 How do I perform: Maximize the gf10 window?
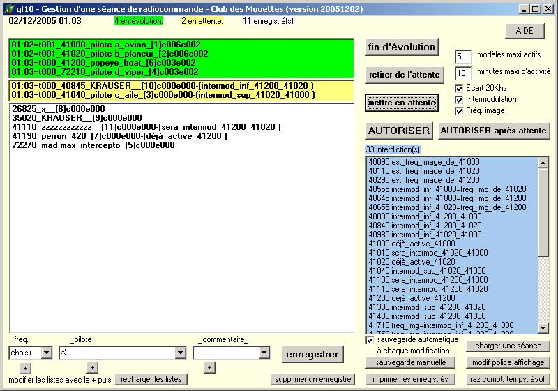[x=535, y=9]
